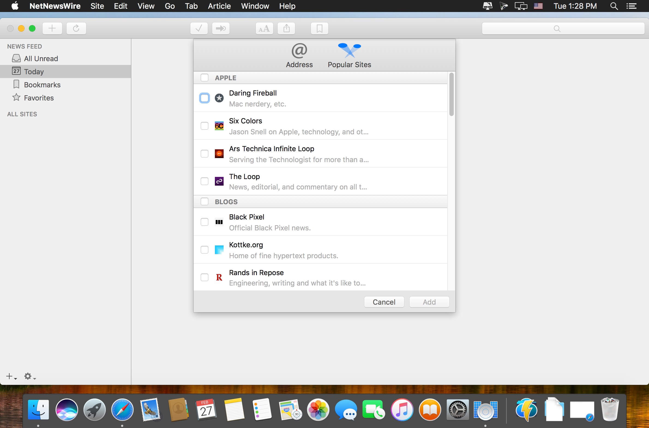
Task: Mark all as read with checkmark button
Action: 199,28
